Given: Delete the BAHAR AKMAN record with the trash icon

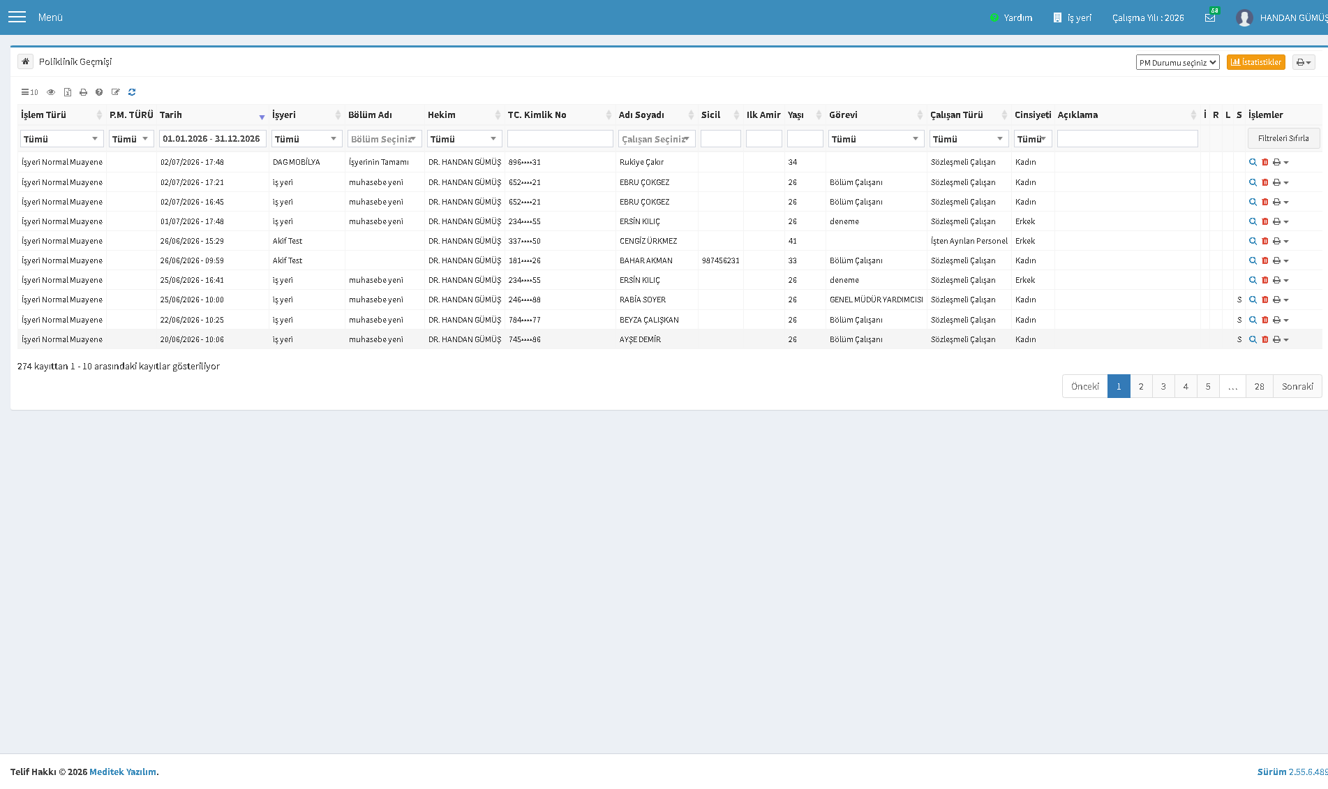Looking at the screenshot, I should pyautogui.click(x=1264, y=260).
